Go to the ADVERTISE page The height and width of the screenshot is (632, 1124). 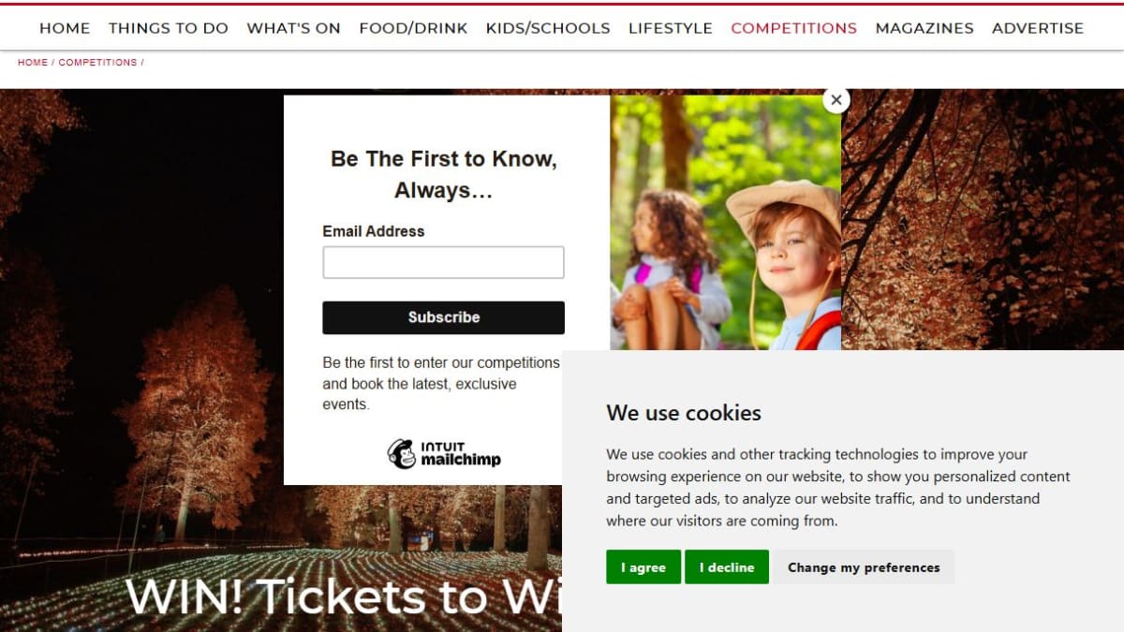tap(1038, 28)
